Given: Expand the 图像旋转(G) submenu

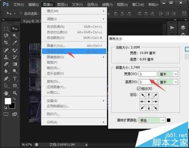Looking at the screenshot, I should [x=74, y=57].
